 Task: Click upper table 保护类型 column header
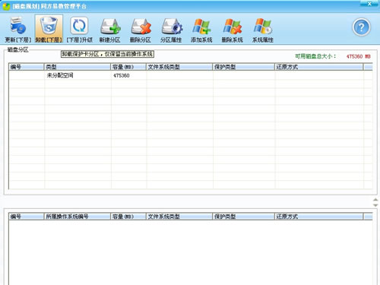coord(244,67)
